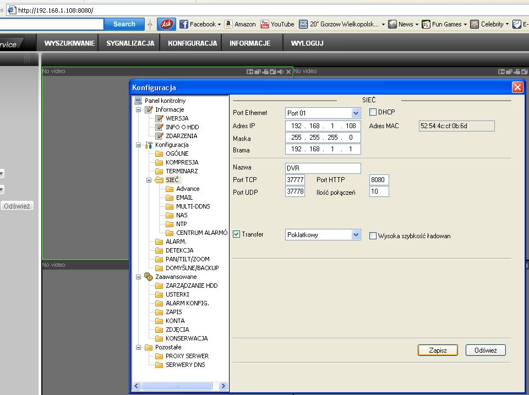Click the Facebook icon in browser toolbar

tap(183, 24)
